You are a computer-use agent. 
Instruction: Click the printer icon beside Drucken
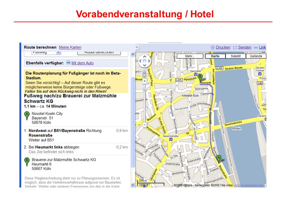pos(213,48)
